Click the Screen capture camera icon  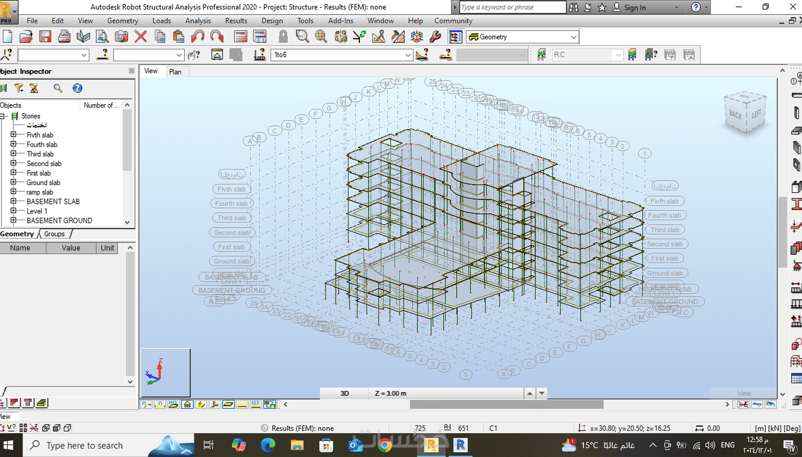(x=121, y=37)
